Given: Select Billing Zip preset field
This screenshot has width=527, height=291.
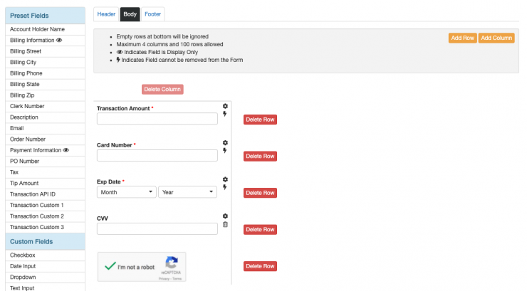Looking at the screenshot, I should click(45, 95).
